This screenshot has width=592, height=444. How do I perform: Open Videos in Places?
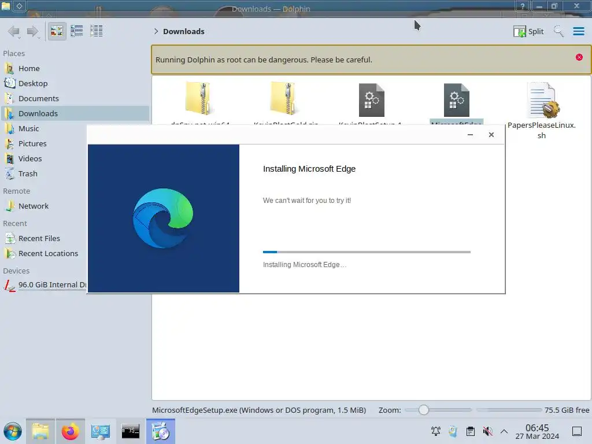click(x=44, y=159)
